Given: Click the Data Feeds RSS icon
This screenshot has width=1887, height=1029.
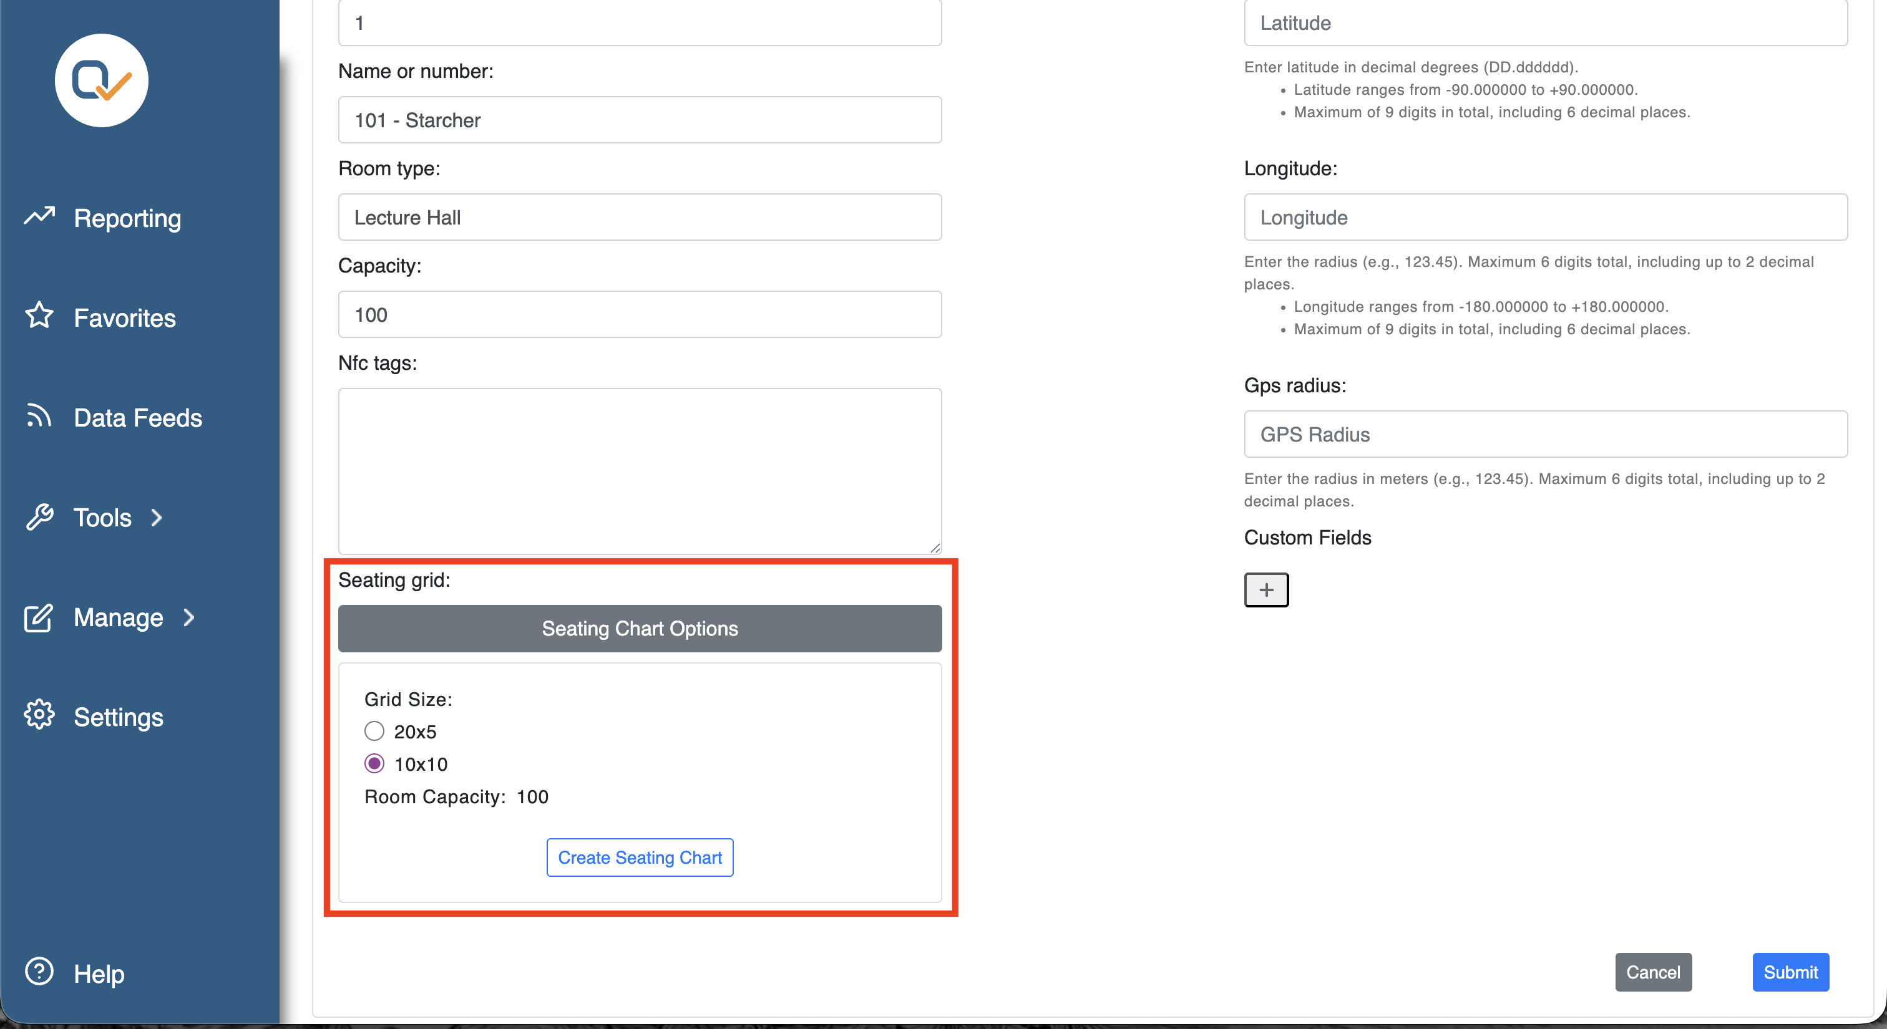Looking at the screenshot, I should coord(39,416).
